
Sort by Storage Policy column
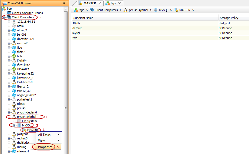[x=234, y=18]
